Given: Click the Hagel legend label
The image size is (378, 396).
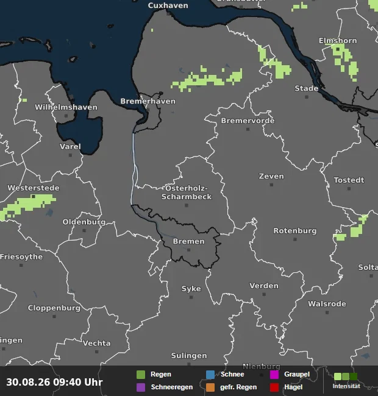Looking at the screenshot, I should coord(293,387).
